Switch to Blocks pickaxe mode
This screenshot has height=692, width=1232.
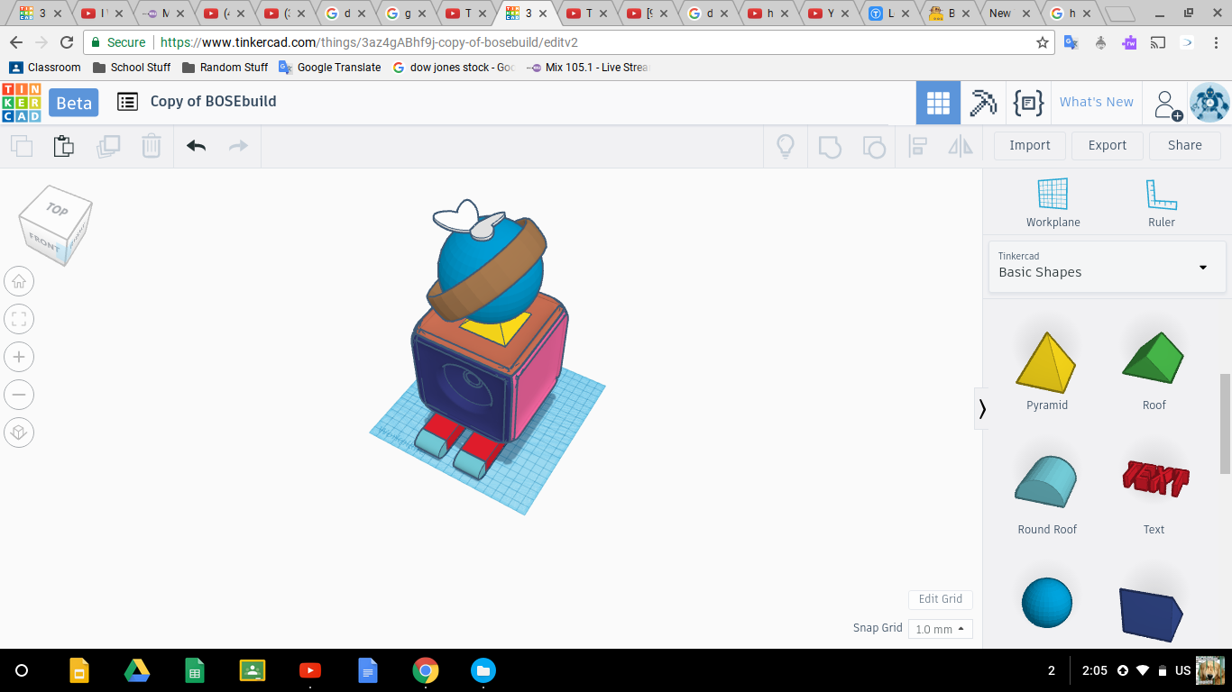983,103
